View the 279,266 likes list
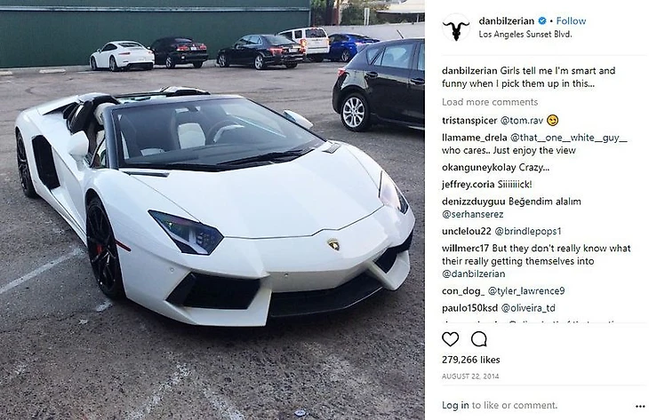Image resolution: width=649 pixels, height=420 pixels. (470, 360)
